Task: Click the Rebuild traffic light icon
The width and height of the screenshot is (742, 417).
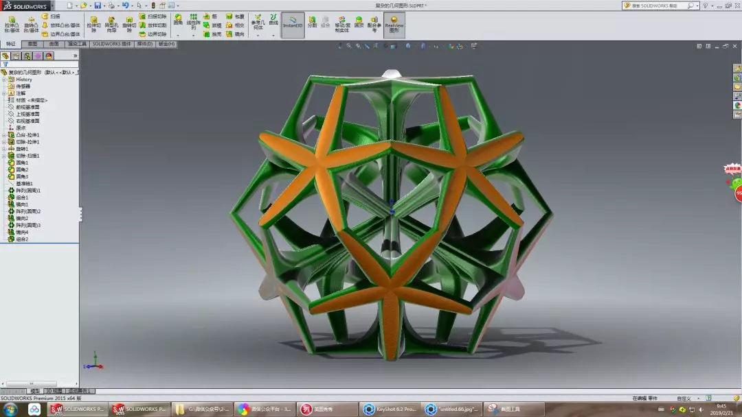Action: tap(153, 5)
